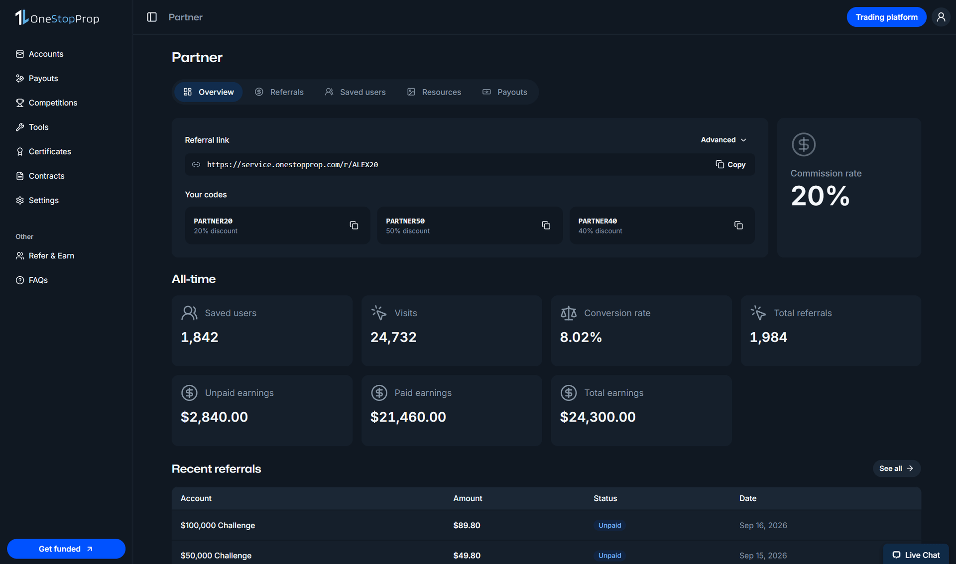Click the 8.02% conversion rate value
956x564 pixels.
pos(581,338)
